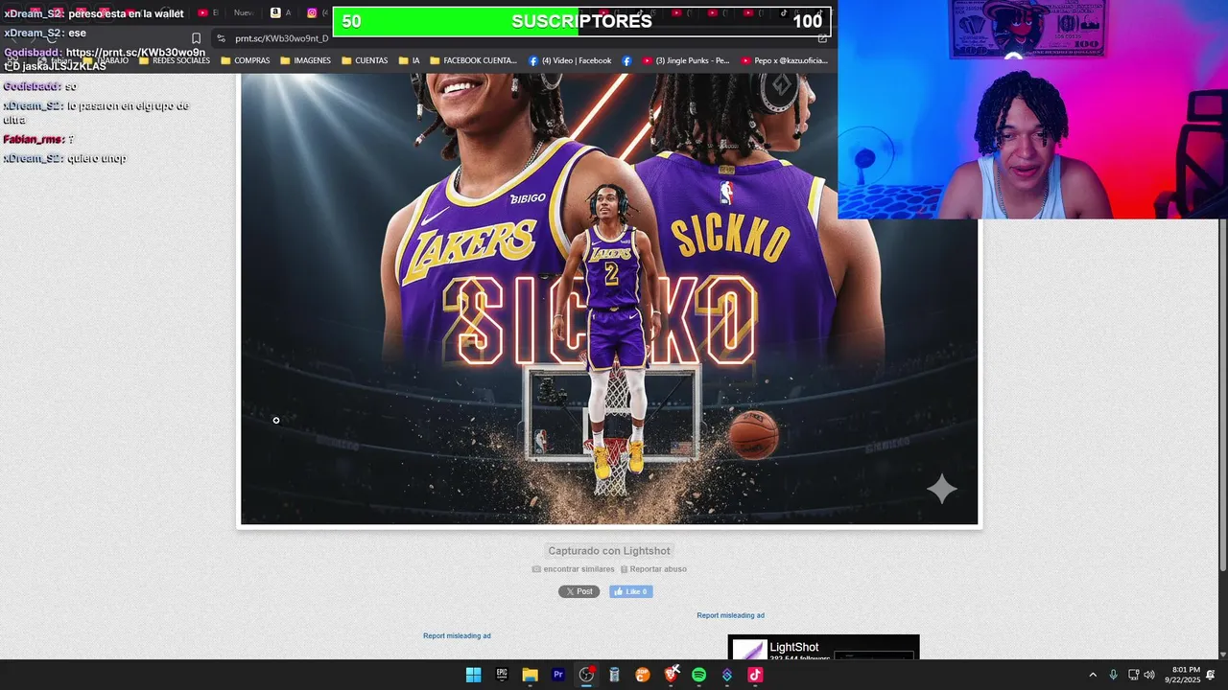Open the IMAGENES bookmarks folder
Image resolution: width=1228 pixels, height=690 pixels.
pos(305,60)
